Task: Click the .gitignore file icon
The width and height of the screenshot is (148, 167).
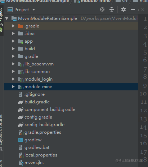Action: 21,94
